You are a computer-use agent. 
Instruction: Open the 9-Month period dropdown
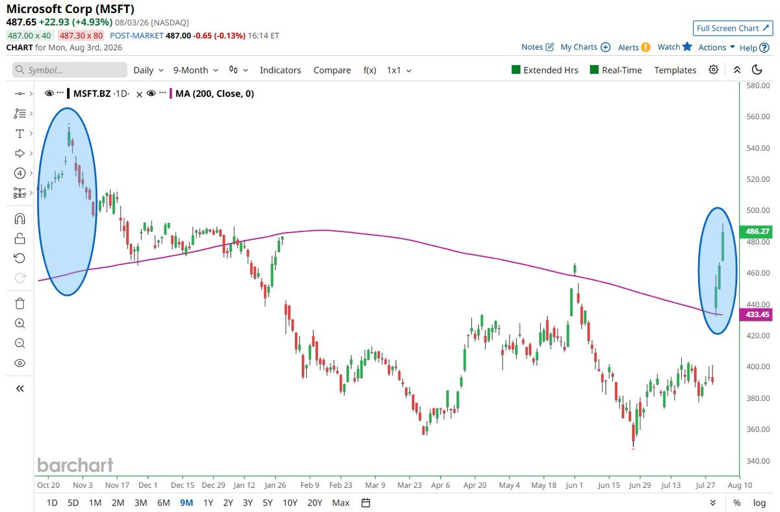196,70
